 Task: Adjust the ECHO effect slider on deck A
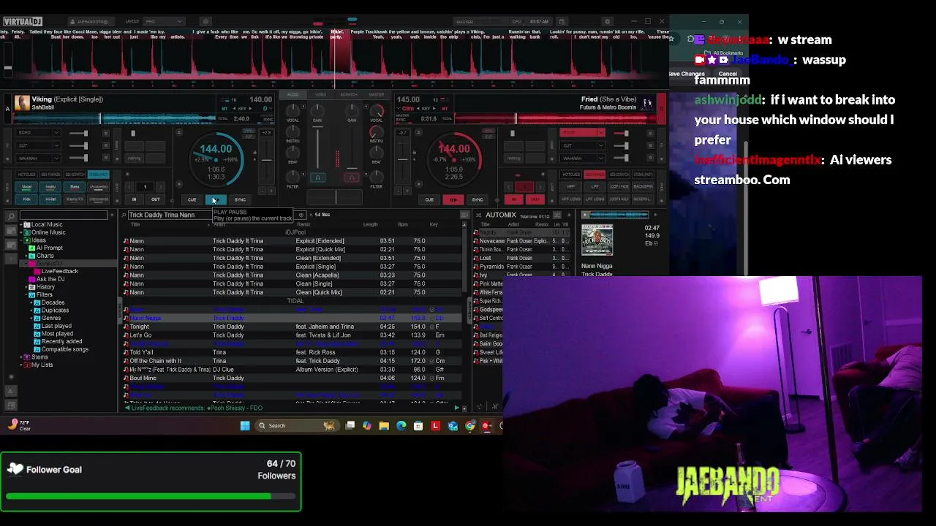pyautogui.click(x=78, y=133)
